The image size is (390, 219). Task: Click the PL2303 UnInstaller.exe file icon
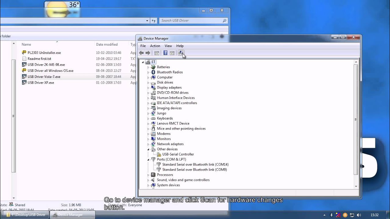(24, 53)
